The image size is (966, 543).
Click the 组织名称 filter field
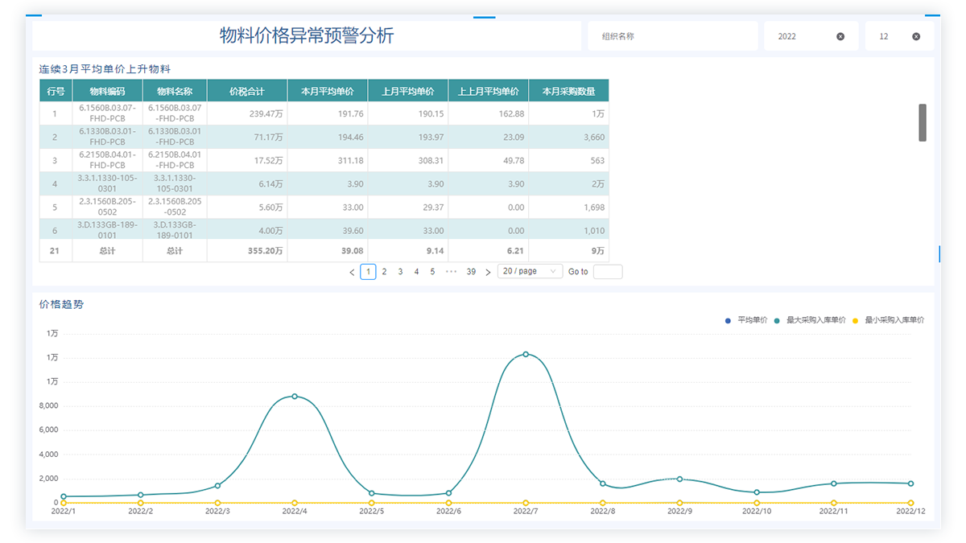(x=672, y=36)
